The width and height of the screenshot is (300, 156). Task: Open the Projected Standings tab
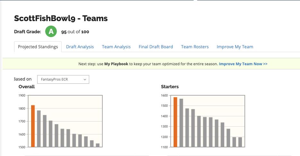click(x=38, y=47)
